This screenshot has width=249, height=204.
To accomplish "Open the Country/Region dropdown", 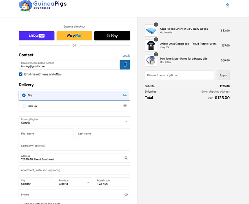I will pyautogui.click(x=74, y=121).
